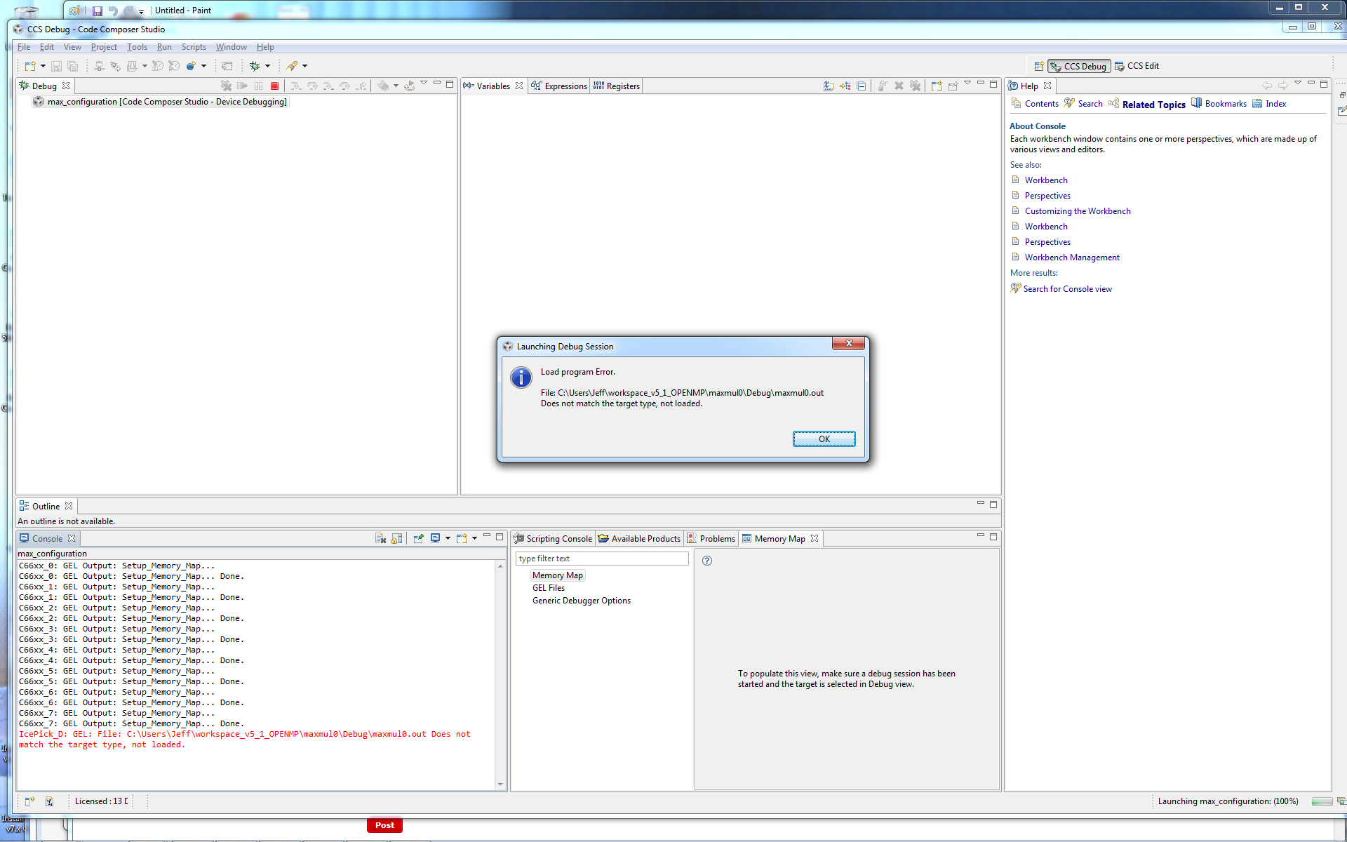
Task: Click the Clear Console icon
Action: (380, 538)
